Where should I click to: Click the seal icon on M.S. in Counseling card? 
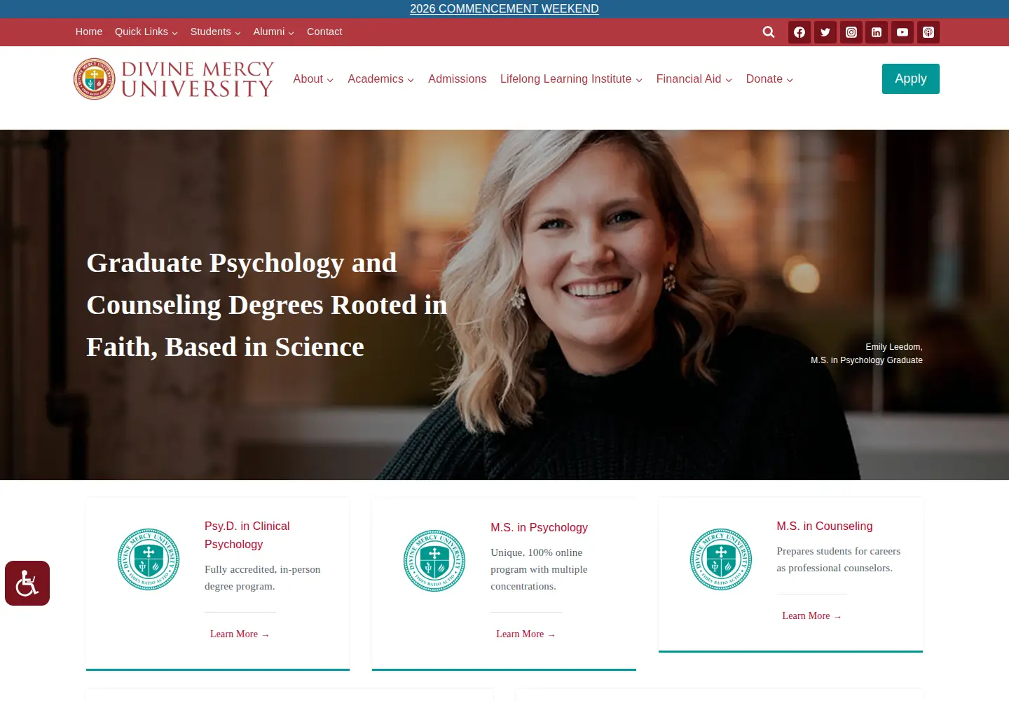pyautogui.click(x=721, y=559)
